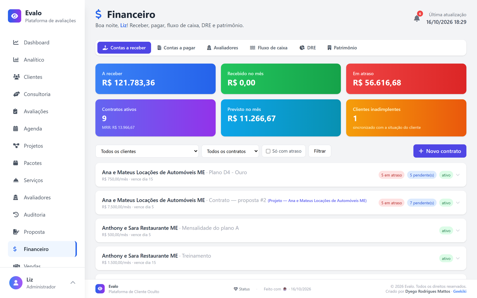This screenshot has height=298, width=477.
Task: Click the Clientes inadimplentes orange card
Action: click(406, 118)
